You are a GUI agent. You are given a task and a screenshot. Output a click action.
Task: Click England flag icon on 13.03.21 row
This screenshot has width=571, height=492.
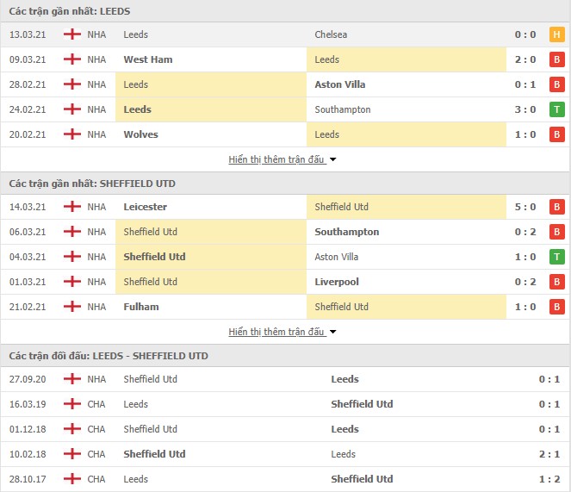point(72,34)
